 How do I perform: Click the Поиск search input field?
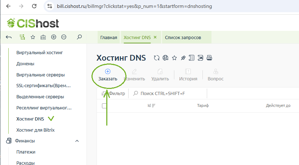(x=169, y=94)
